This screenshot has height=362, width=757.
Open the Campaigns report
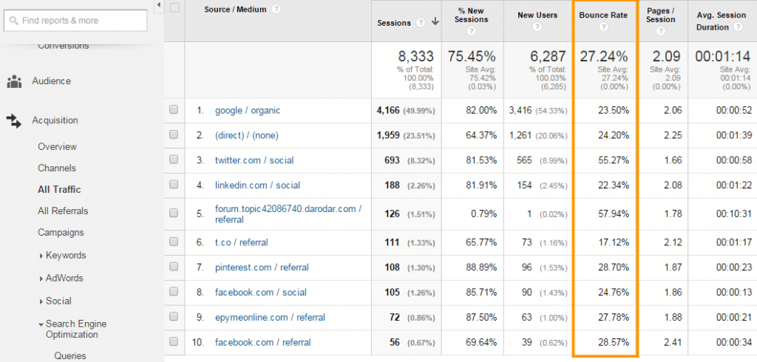point(61,232)
